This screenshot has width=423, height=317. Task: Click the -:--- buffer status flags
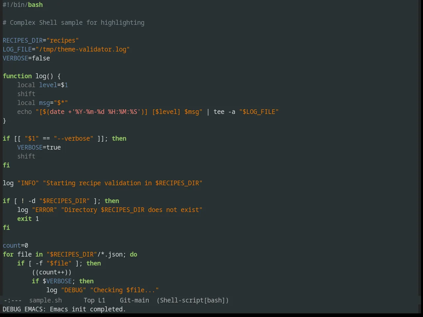pos(13,300)
